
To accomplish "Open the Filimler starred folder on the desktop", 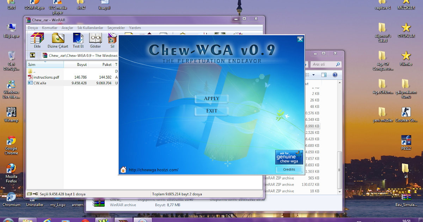I will [406, 58].
